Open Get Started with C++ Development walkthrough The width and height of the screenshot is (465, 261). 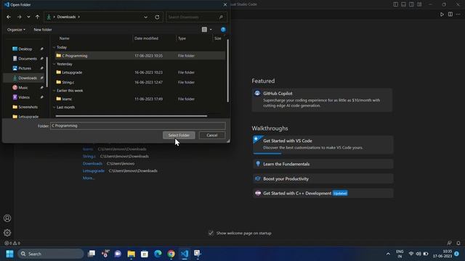[323, 194]
